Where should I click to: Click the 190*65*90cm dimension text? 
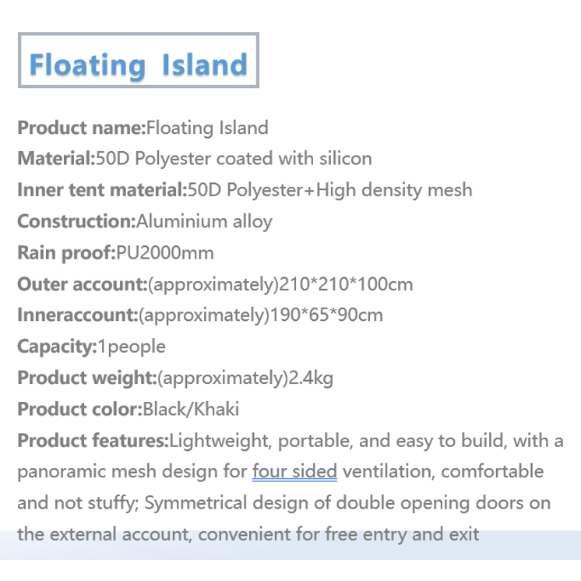tap(326, 315)
